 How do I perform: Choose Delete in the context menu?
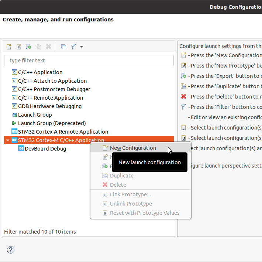click(141, 185)
